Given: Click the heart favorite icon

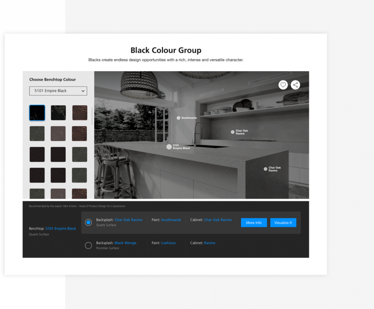Looking at the screenshot, I should (x=283, y=85).
